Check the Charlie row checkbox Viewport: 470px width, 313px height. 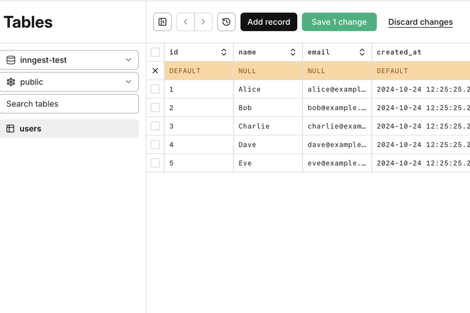pyautogui.click(x=155, y=126)
